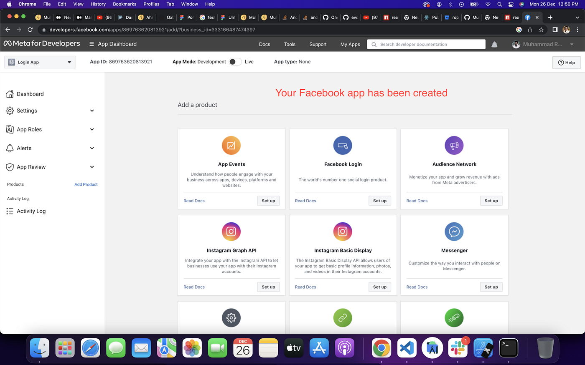Image resolution: width=585 pixels, height=365 pixels.
Task: Click the Dashboard home icon in sidebar
Action: click(x=10, y=94)
